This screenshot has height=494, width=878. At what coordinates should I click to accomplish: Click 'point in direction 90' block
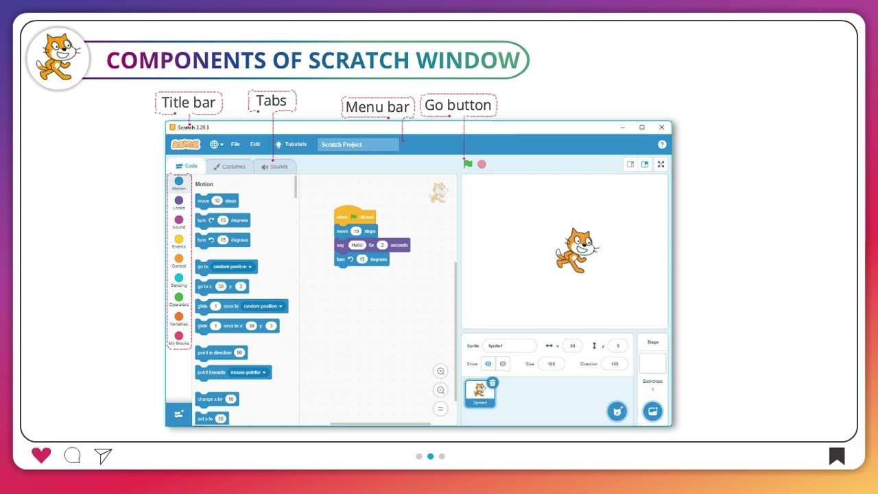tap(221, 352)
